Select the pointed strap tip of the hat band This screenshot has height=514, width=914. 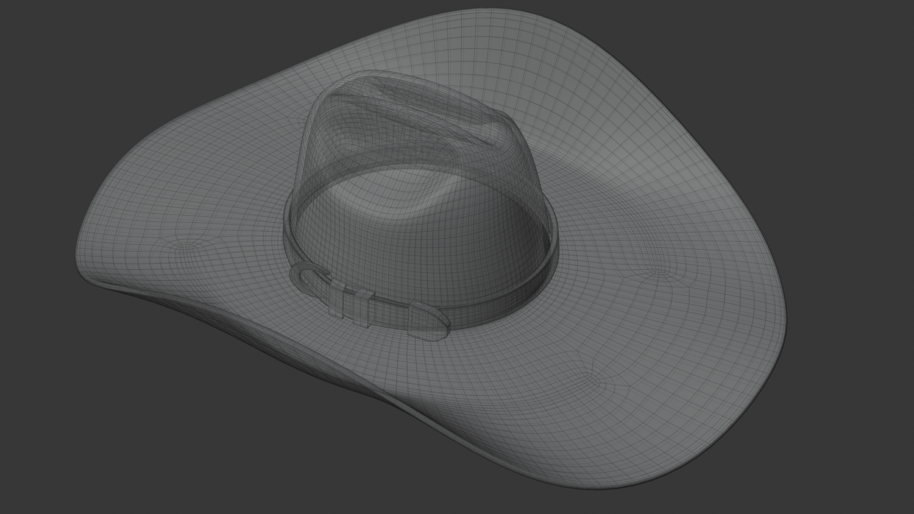pos(430,320)
